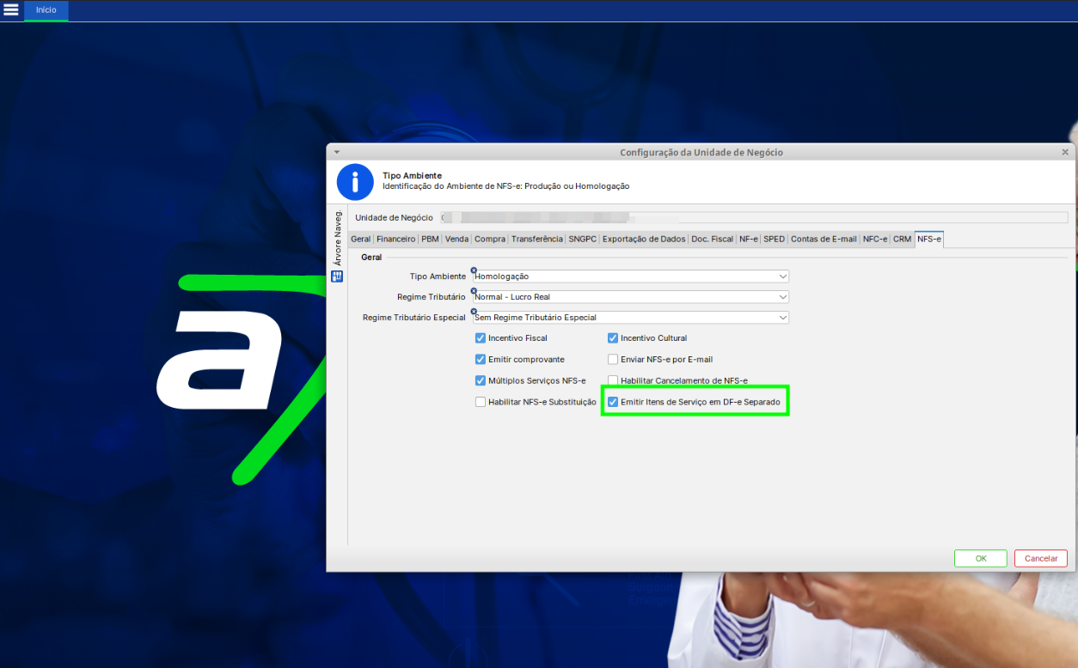
Task: Click the help marker next to Tipo Ambiente
Action: [x=474, y=270]
